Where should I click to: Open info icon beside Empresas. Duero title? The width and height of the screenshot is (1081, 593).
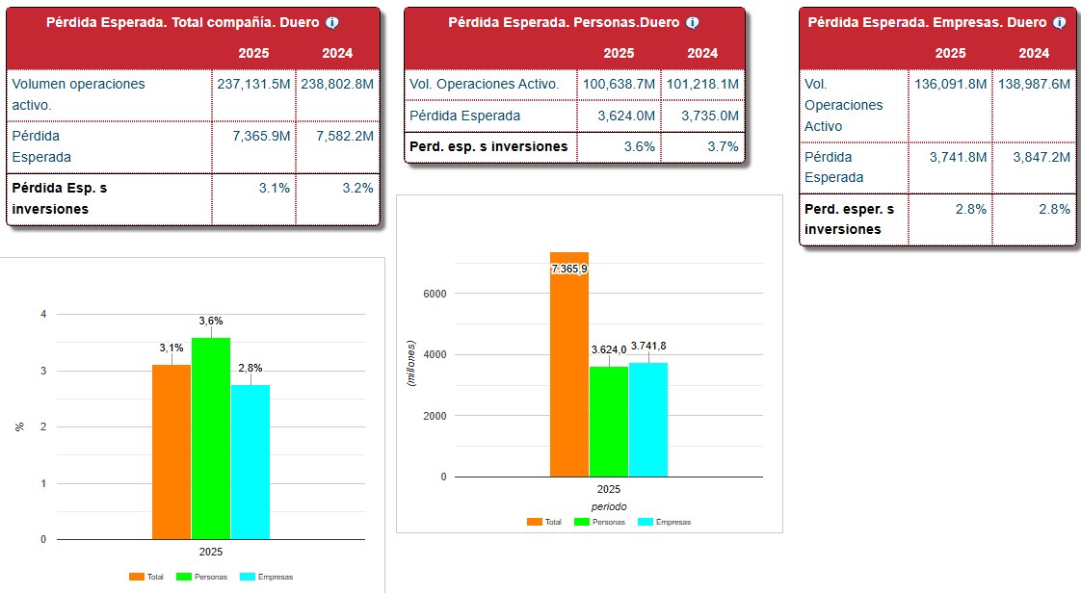click(x=1060, y=23)
